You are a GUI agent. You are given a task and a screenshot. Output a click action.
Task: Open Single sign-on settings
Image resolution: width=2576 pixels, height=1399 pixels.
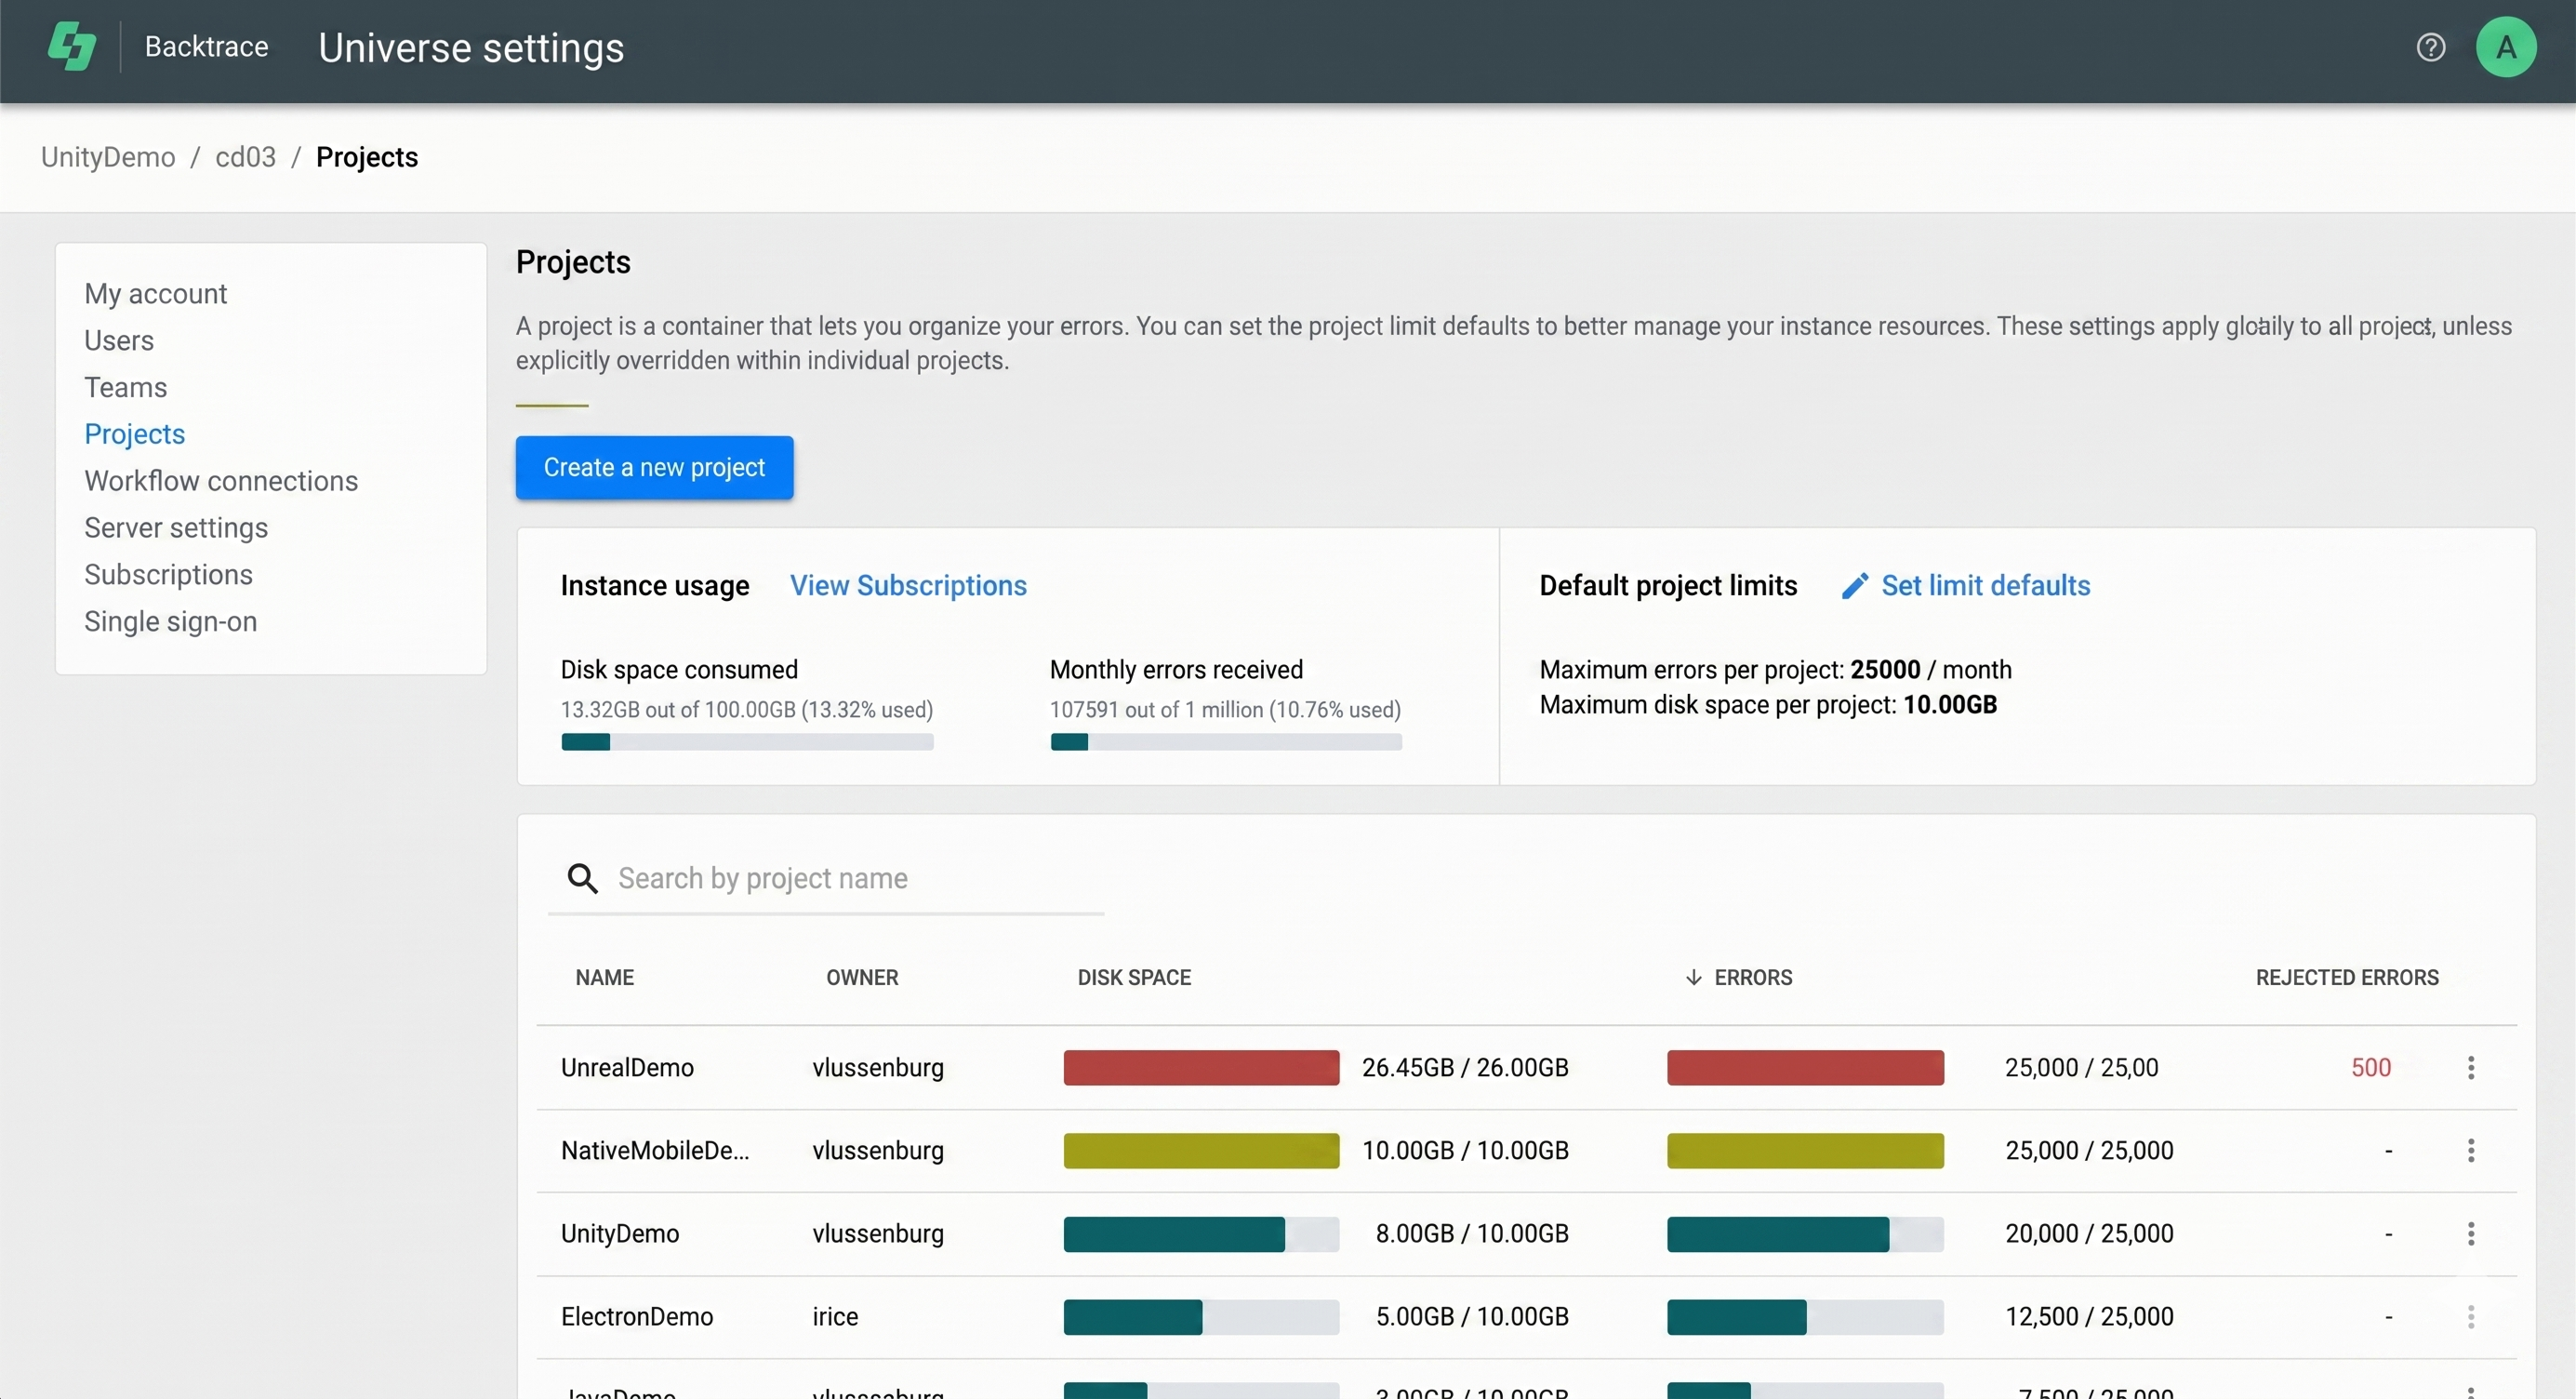point(171,622)
